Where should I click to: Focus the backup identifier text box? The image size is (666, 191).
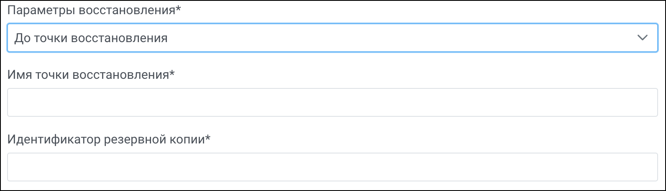[x=332, y=167]
